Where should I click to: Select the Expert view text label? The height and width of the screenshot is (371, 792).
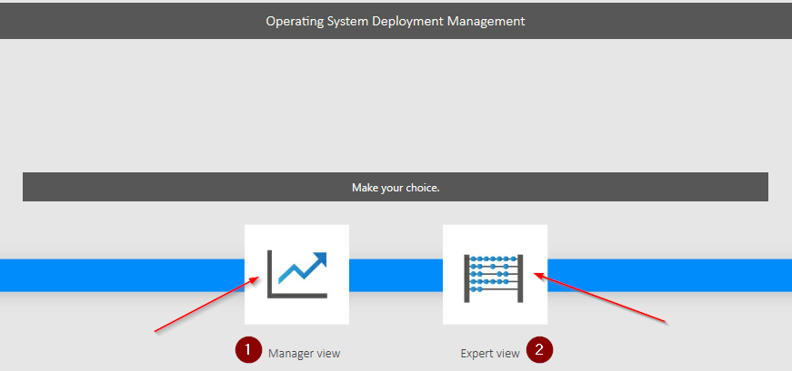pos(489,354)
